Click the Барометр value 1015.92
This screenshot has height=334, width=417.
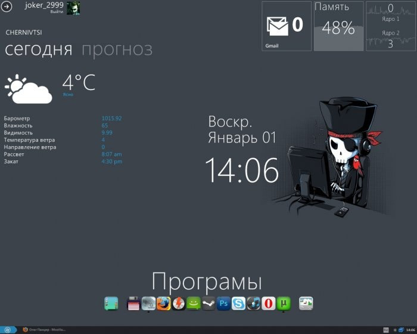point(111,118)
